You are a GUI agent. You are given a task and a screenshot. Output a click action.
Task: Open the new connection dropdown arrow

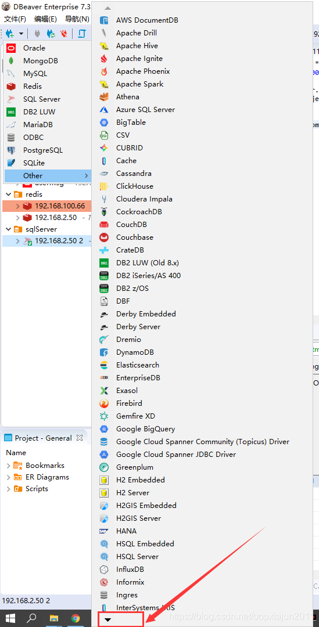point(21,34)
